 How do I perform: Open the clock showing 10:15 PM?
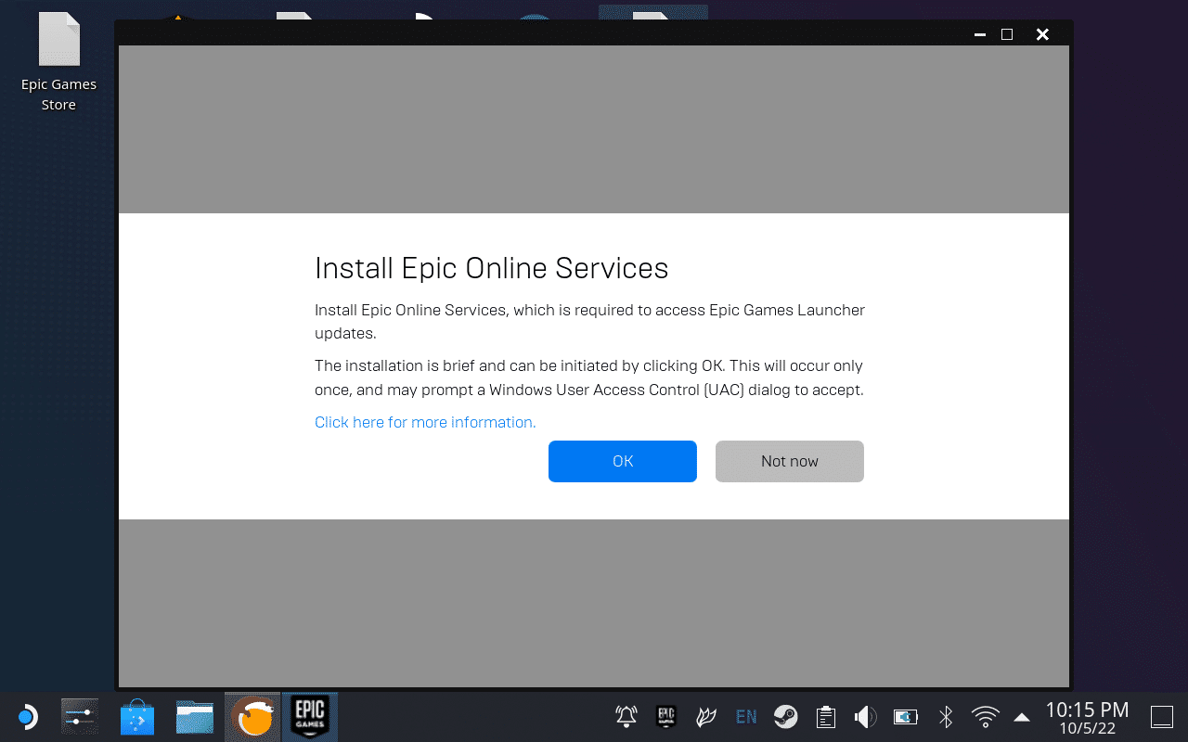(x=1087, y=717)
